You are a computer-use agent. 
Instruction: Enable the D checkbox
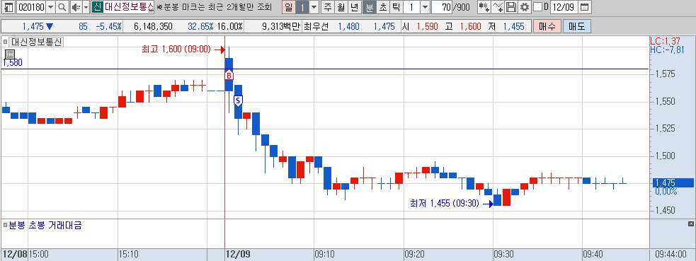pos(537,7)
